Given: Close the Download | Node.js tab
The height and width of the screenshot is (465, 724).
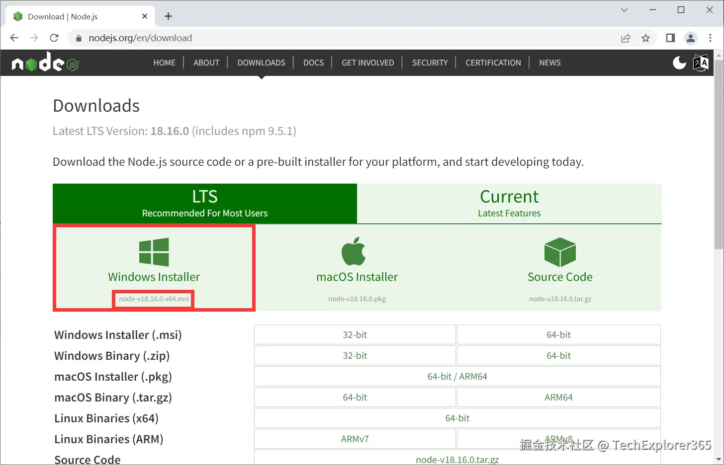Looking at the screenshot, I should [145, 16].
